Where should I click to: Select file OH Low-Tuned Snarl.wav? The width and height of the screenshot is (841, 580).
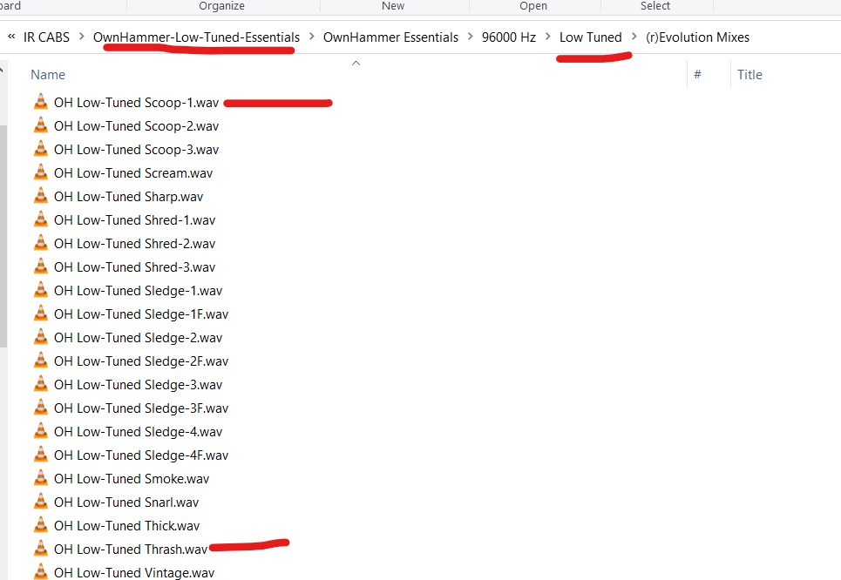[x=126, y=502]
